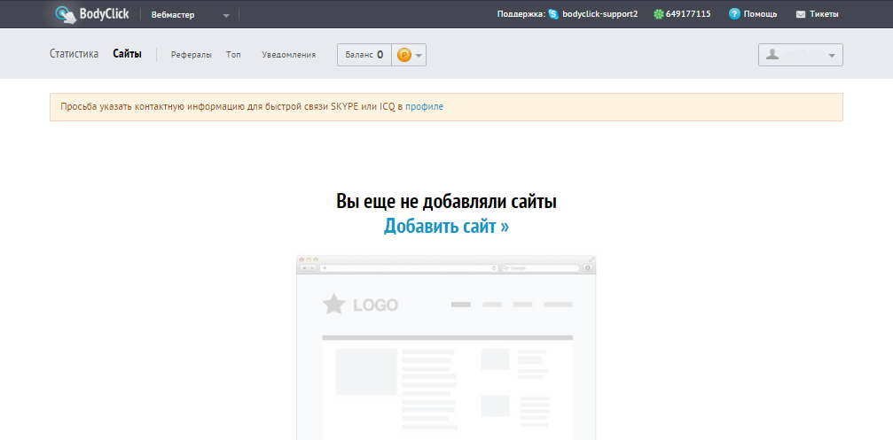Screen dimensions: 893x440
Task: Switch to the Сайты tab
Action: click(127, 54)
